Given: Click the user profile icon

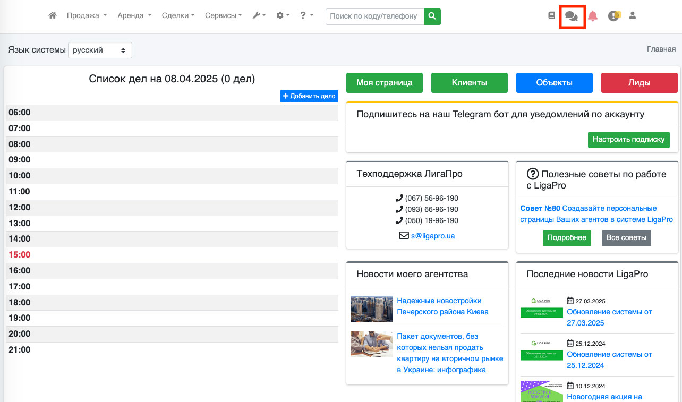Looking at the screenshot, I should (632, 16).
